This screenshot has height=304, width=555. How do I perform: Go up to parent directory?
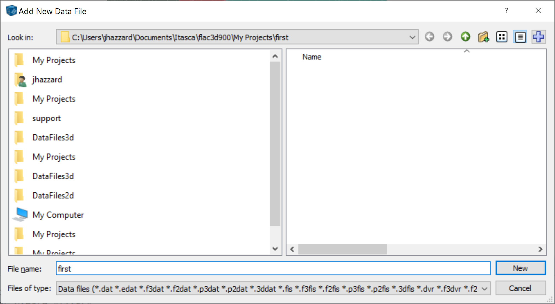(465, 37)
